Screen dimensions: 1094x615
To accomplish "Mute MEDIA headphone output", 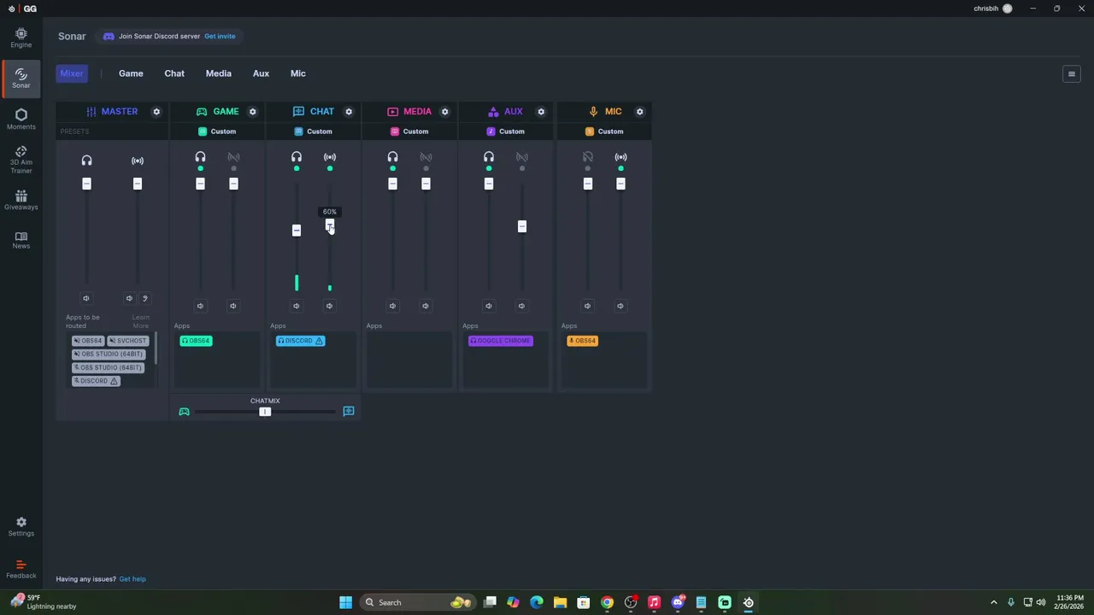I will (392, 306).
